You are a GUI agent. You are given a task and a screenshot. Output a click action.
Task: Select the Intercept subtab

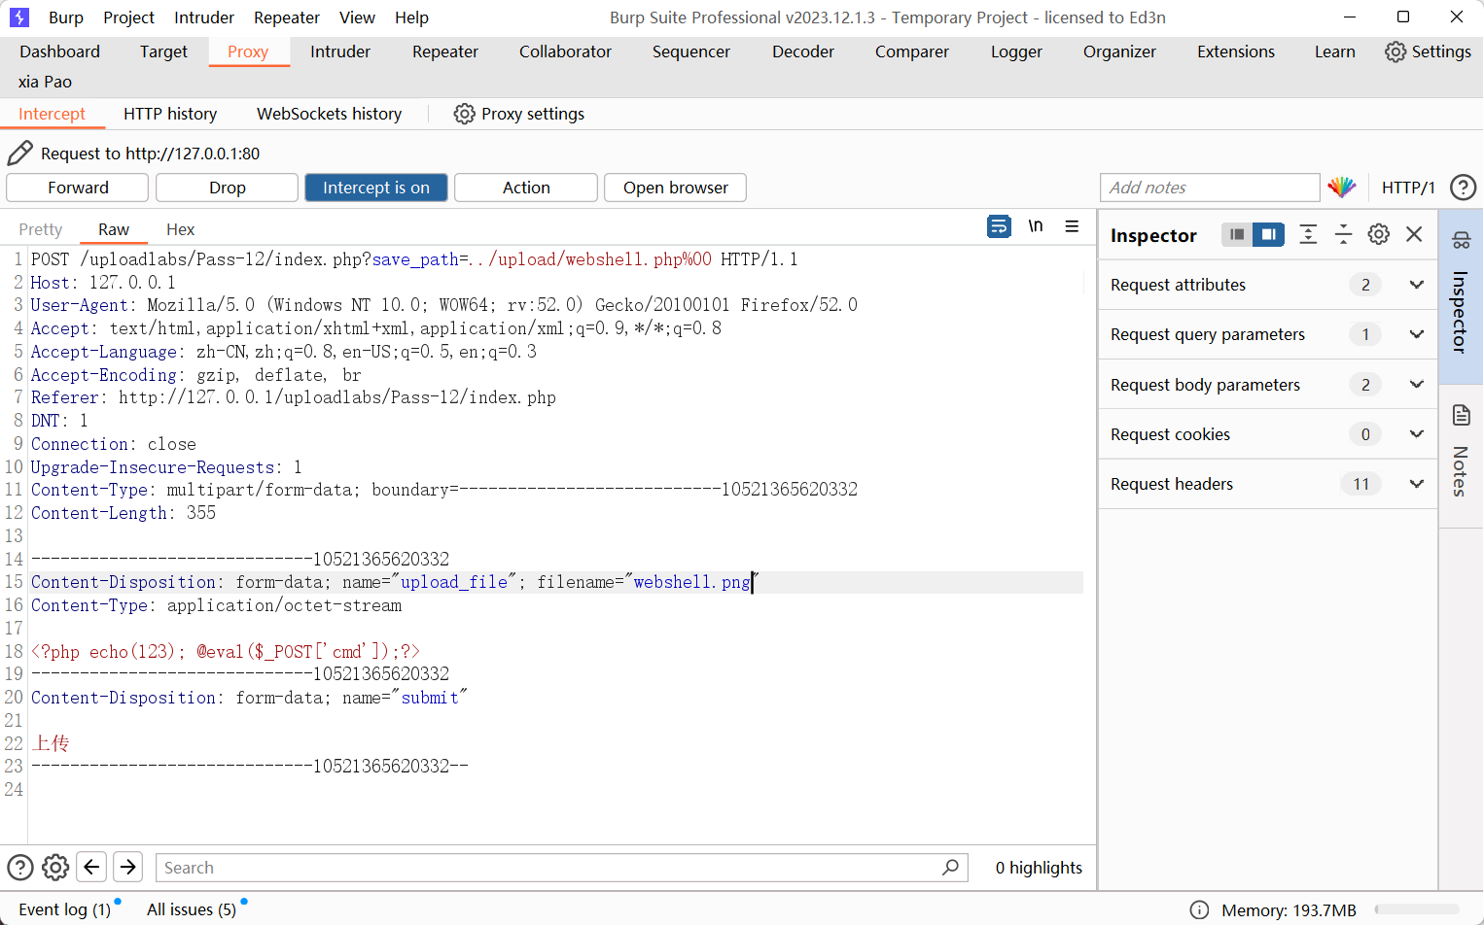point(53,114)
